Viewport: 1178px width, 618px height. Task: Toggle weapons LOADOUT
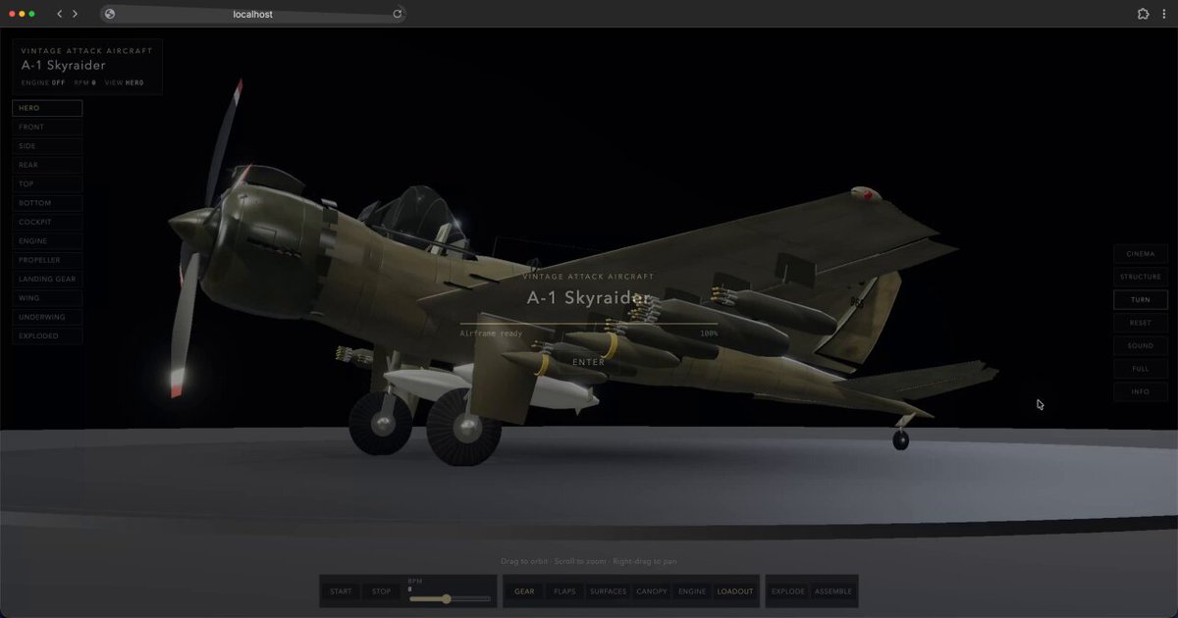pyautogui.click(x=735, y=592)
